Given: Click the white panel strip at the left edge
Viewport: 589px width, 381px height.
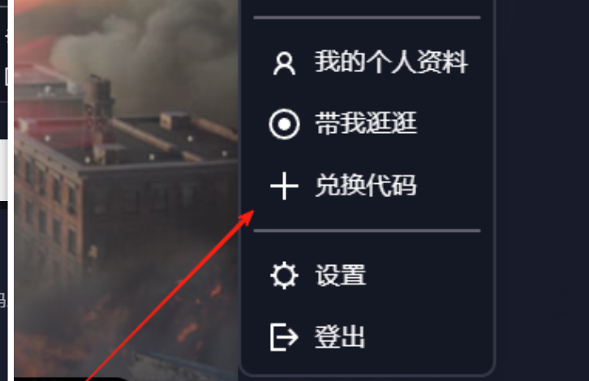Looking at the screenshot, I should (x=4, y=169).
